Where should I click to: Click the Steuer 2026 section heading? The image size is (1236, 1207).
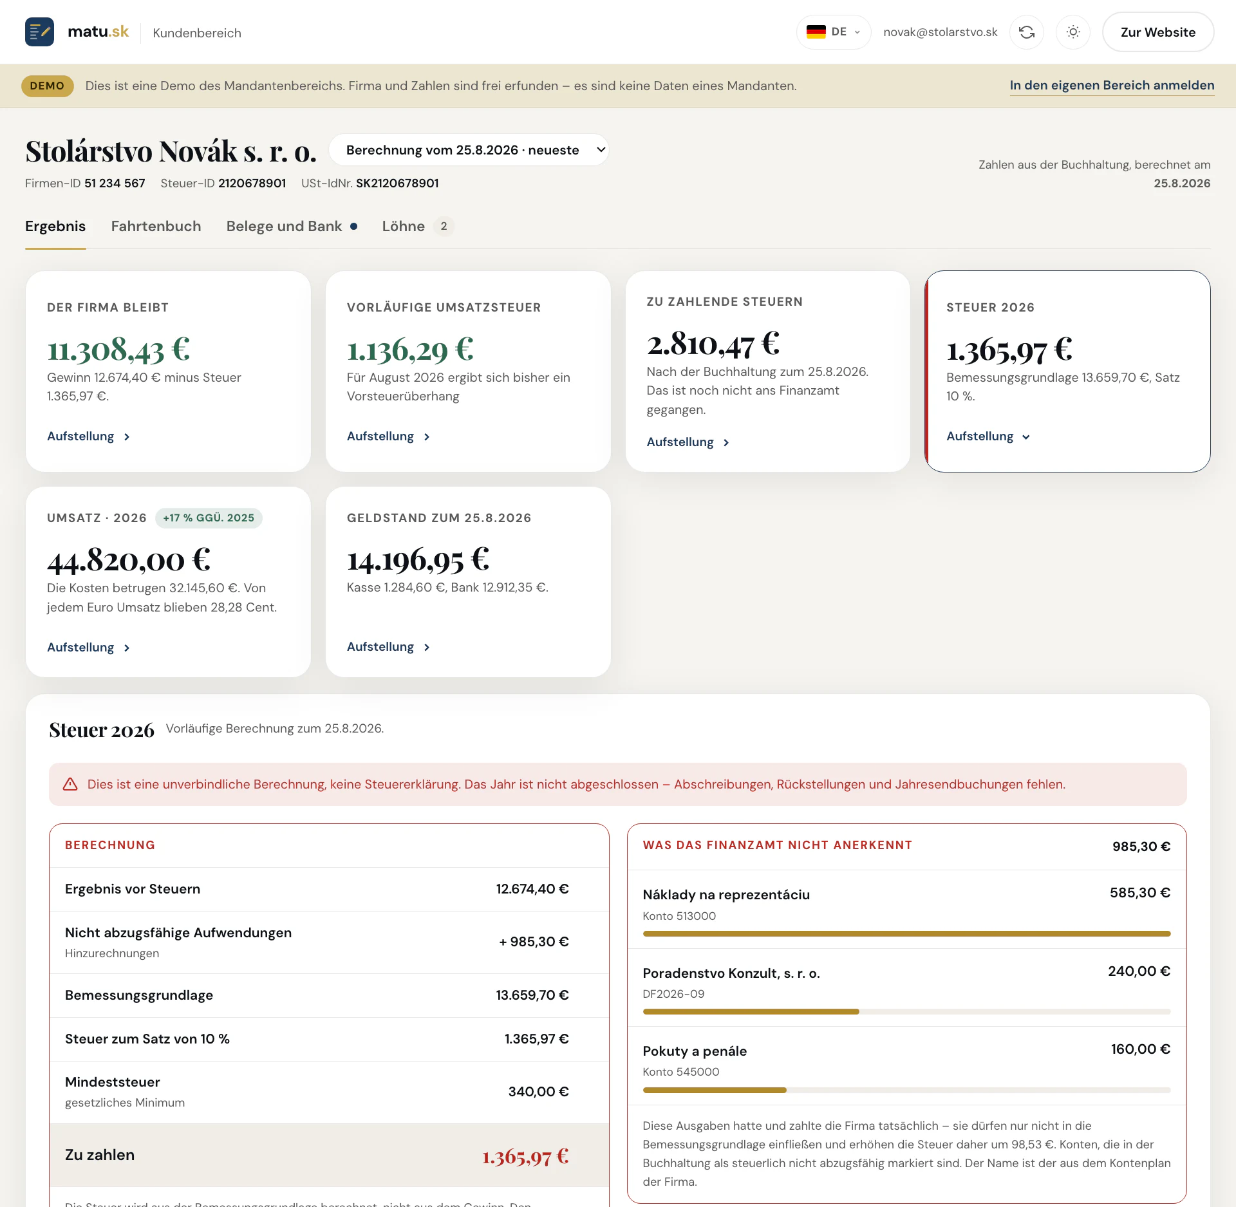102,730
